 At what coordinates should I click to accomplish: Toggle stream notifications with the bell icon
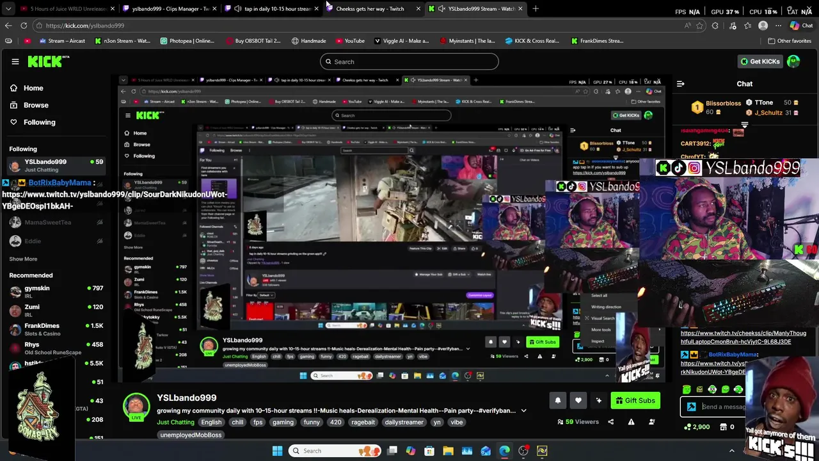click(x=557, y=401)
